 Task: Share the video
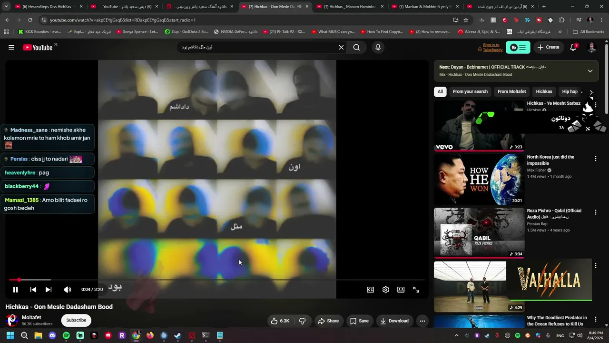click(329, 321)
